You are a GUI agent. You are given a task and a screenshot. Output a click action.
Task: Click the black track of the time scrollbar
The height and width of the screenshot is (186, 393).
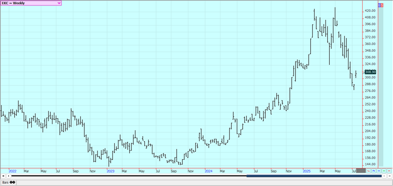[x=129, y=176]
